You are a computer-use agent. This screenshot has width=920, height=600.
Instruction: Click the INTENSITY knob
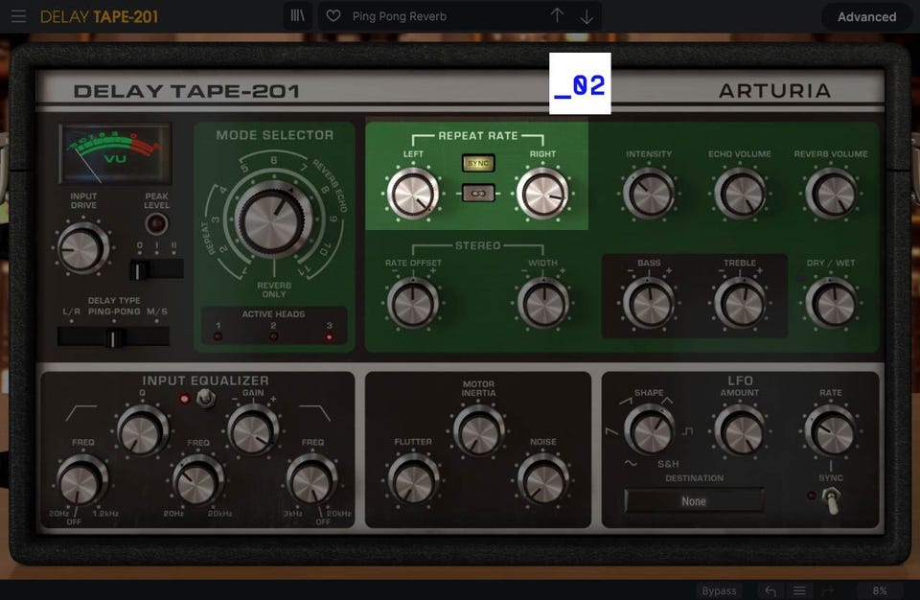(649, 194)
